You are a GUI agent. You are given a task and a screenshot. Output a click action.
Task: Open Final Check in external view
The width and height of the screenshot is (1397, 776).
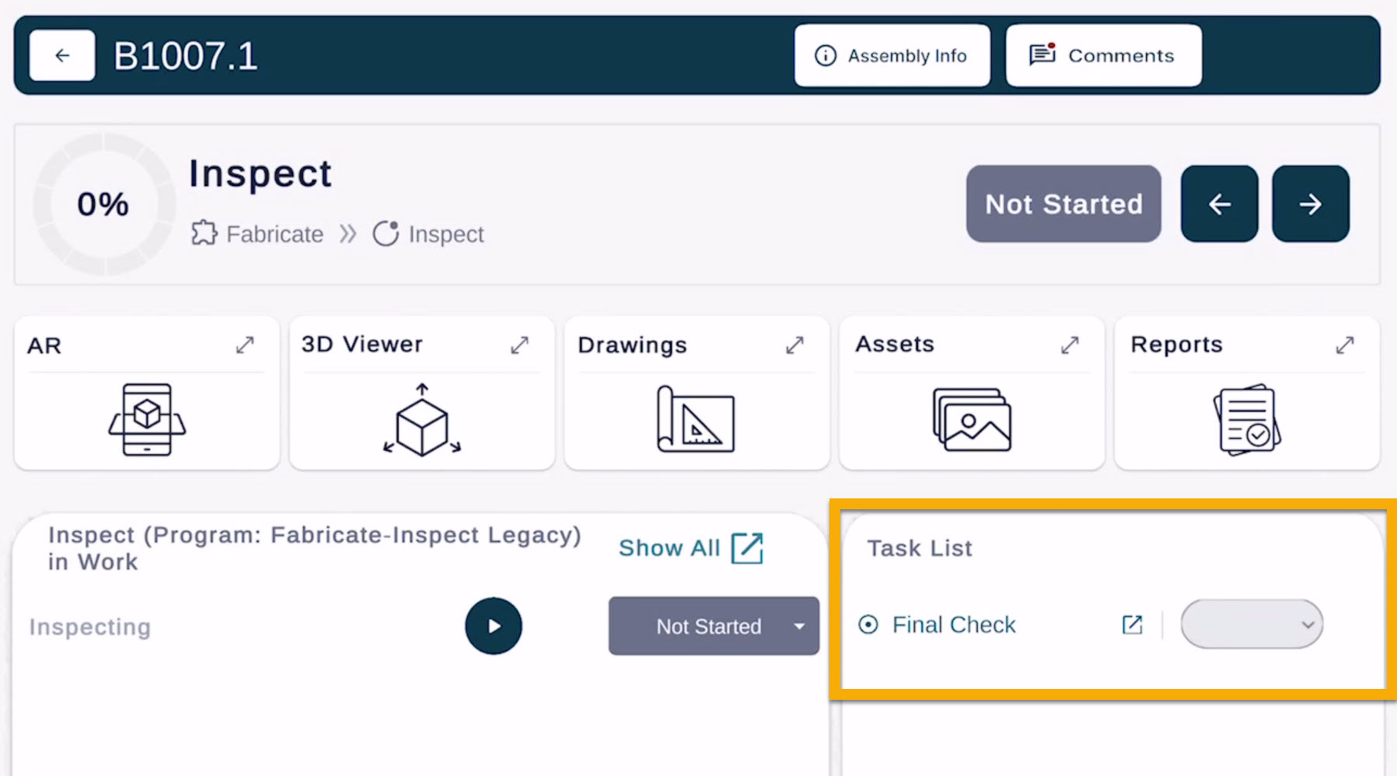(1132, 624)
